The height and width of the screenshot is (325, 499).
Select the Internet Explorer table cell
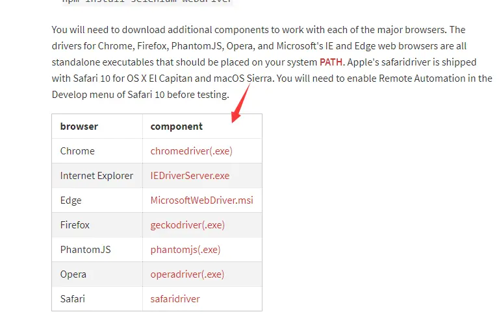click(x=97, y=175)
